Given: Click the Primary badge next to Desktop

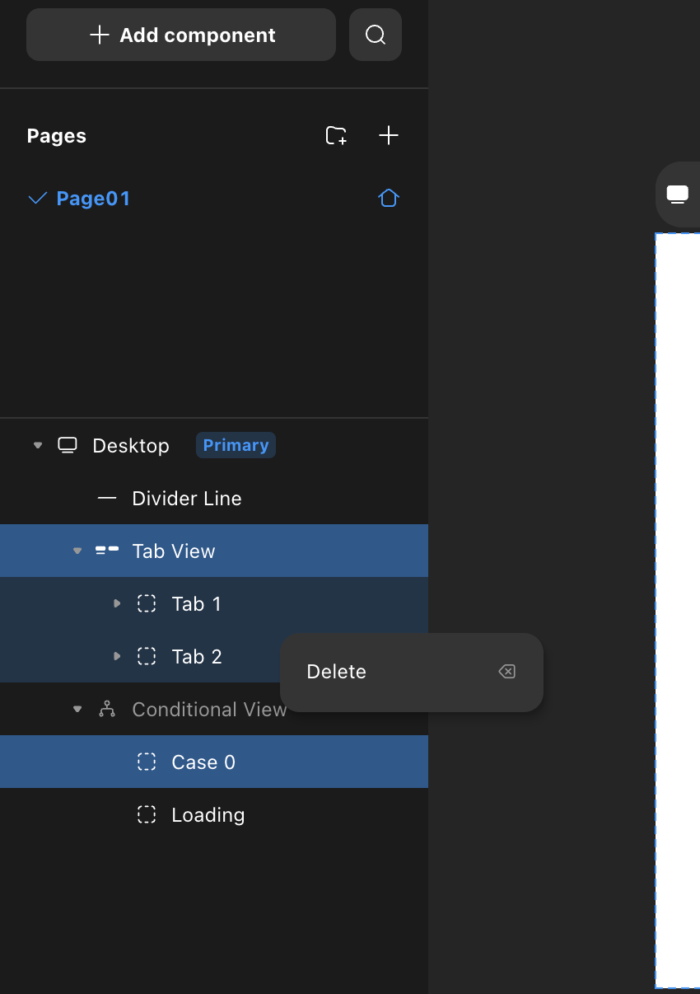Looking at the screenshot, I should pos(236,445).
